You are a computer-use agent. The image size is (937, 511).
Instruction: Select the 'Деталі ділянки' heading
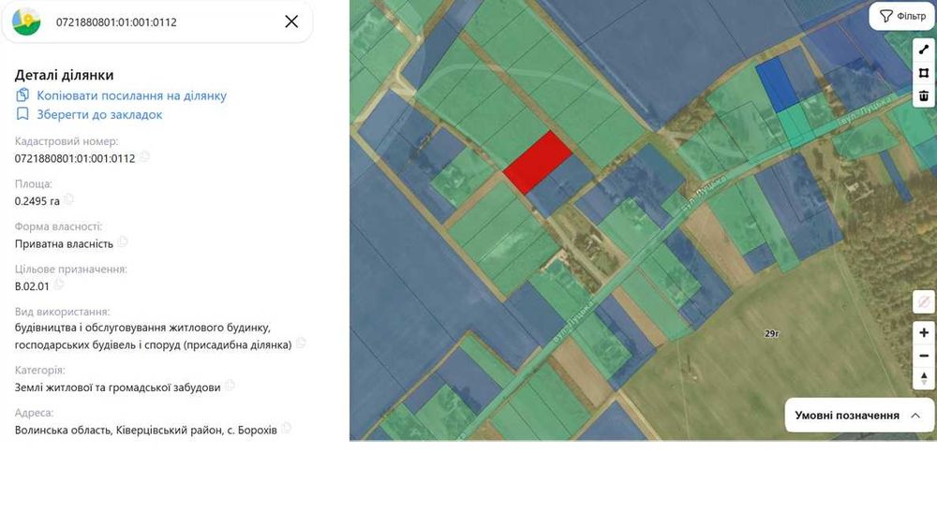64,75
